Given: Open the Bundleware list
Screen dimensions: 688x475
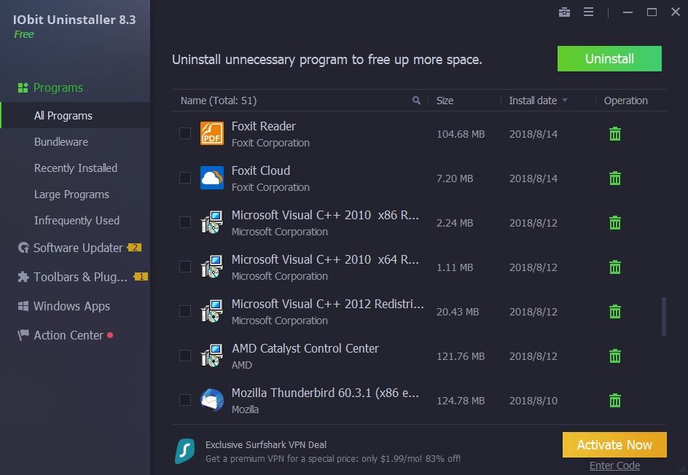Looking at the screenshot, I should 61,141.
